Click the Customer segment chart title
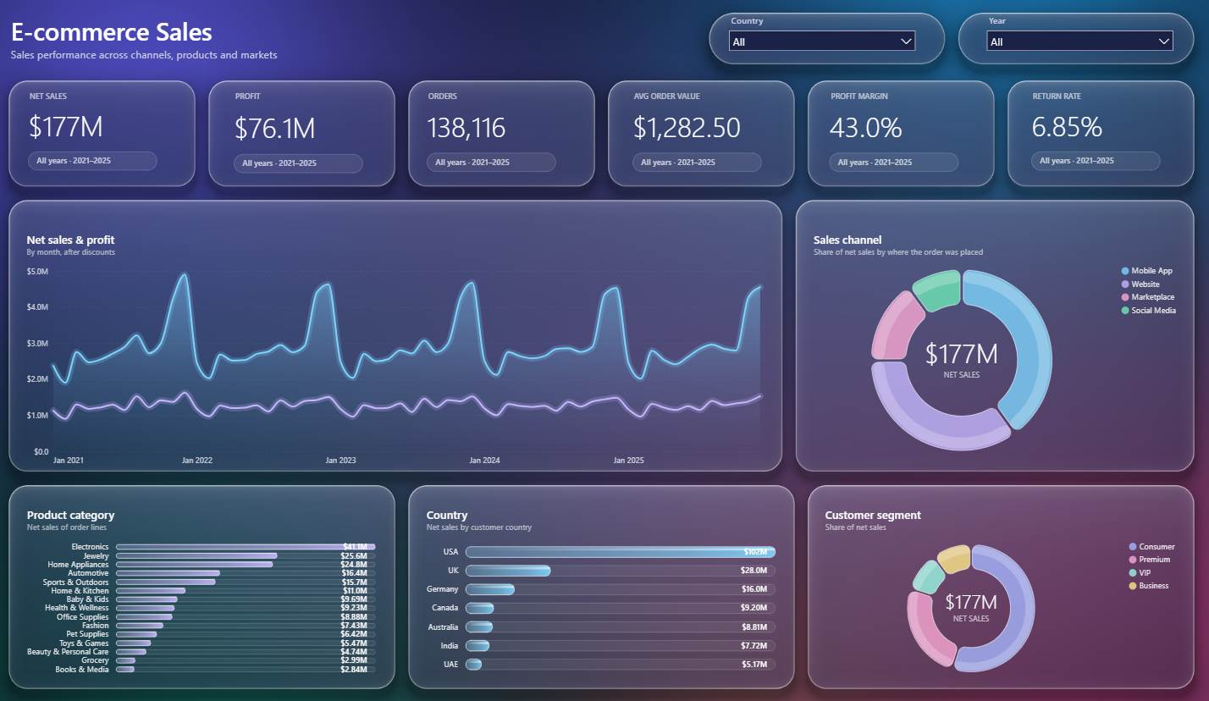Image resolution: width=1209 pixels, height=701 pixels. click(873, 515)
